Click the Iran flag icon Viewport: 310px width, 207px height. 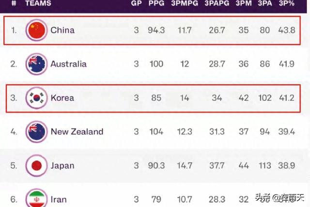point(36,198)
